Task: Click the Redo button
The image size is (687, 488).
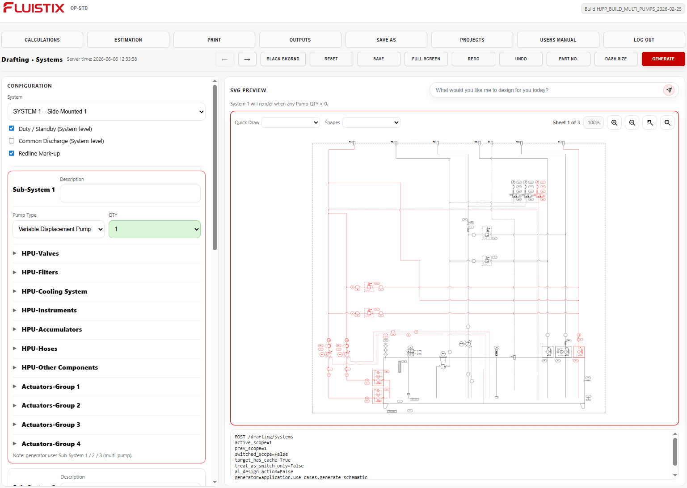Action: coord(474,59)
